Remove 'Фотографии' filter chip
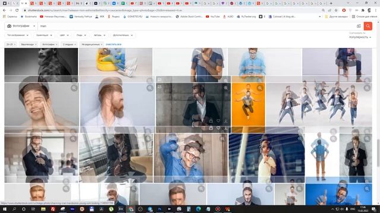Screen dimensions: 380x213 (x=56, y=44)
